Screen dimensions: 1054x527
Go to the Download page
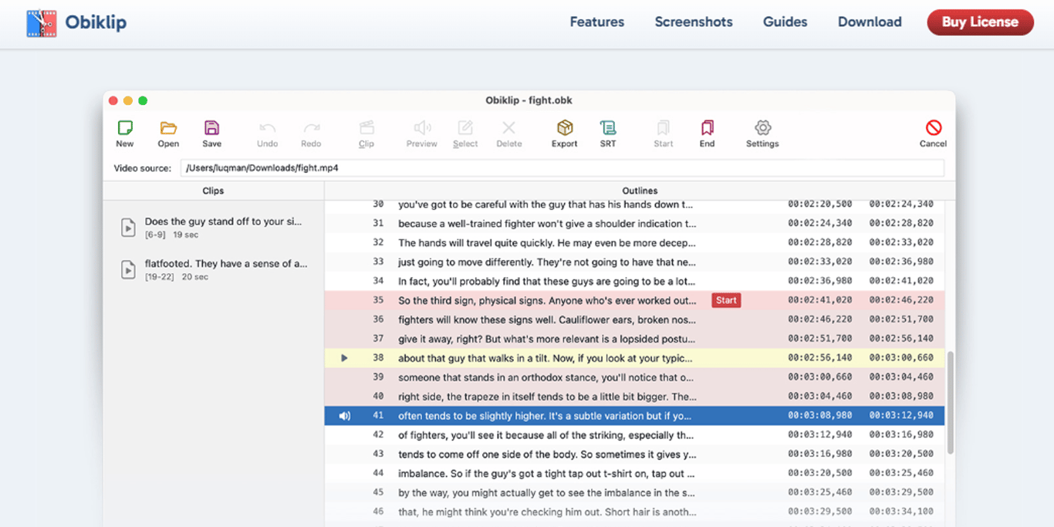point(870,22)
